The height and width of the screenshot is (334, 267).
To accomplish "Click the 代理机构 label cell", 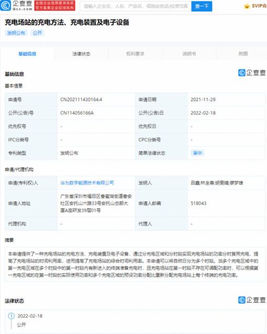I will point(31,224).
